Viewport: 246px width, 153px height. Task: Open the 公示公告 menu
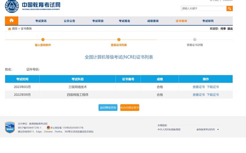(x=69, y=21)
